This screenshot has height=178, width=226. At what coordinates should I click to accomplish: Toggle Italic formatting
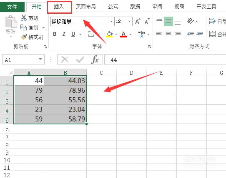64,34
